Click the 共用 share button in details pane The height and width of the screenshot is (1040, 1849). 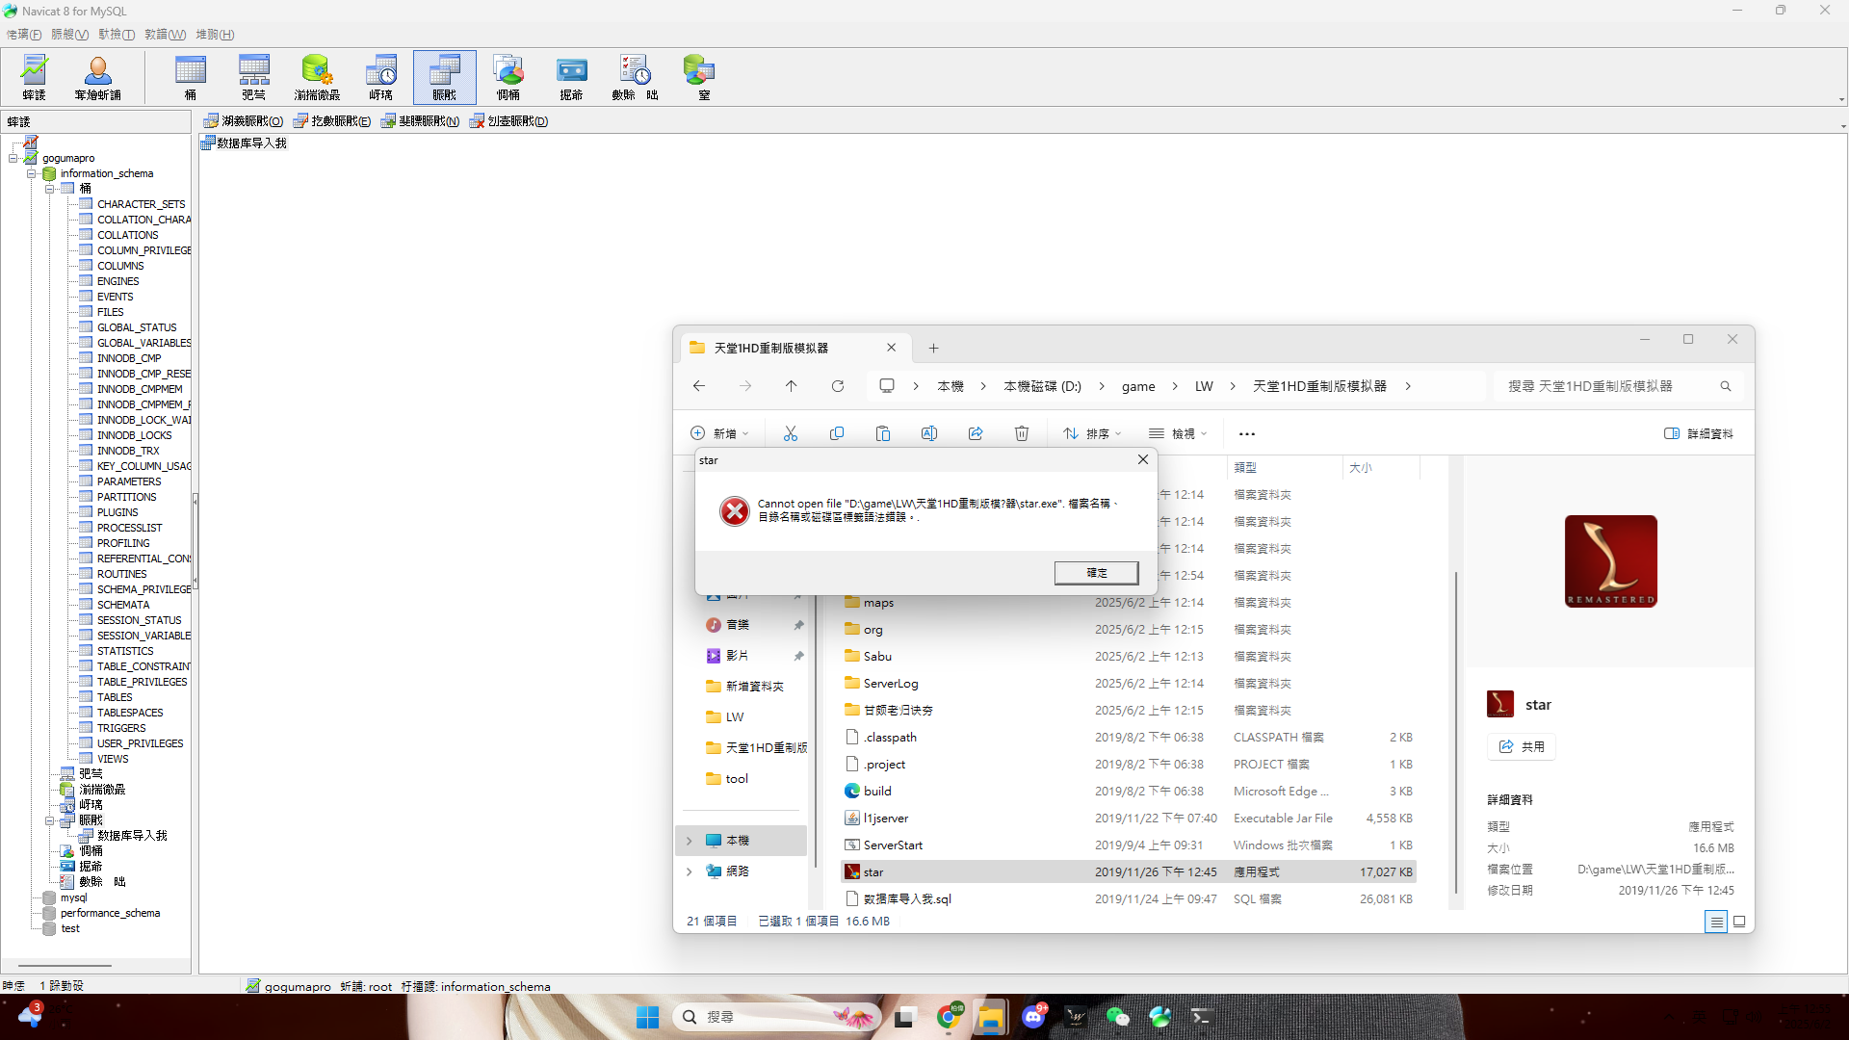tap(1522, 747)
